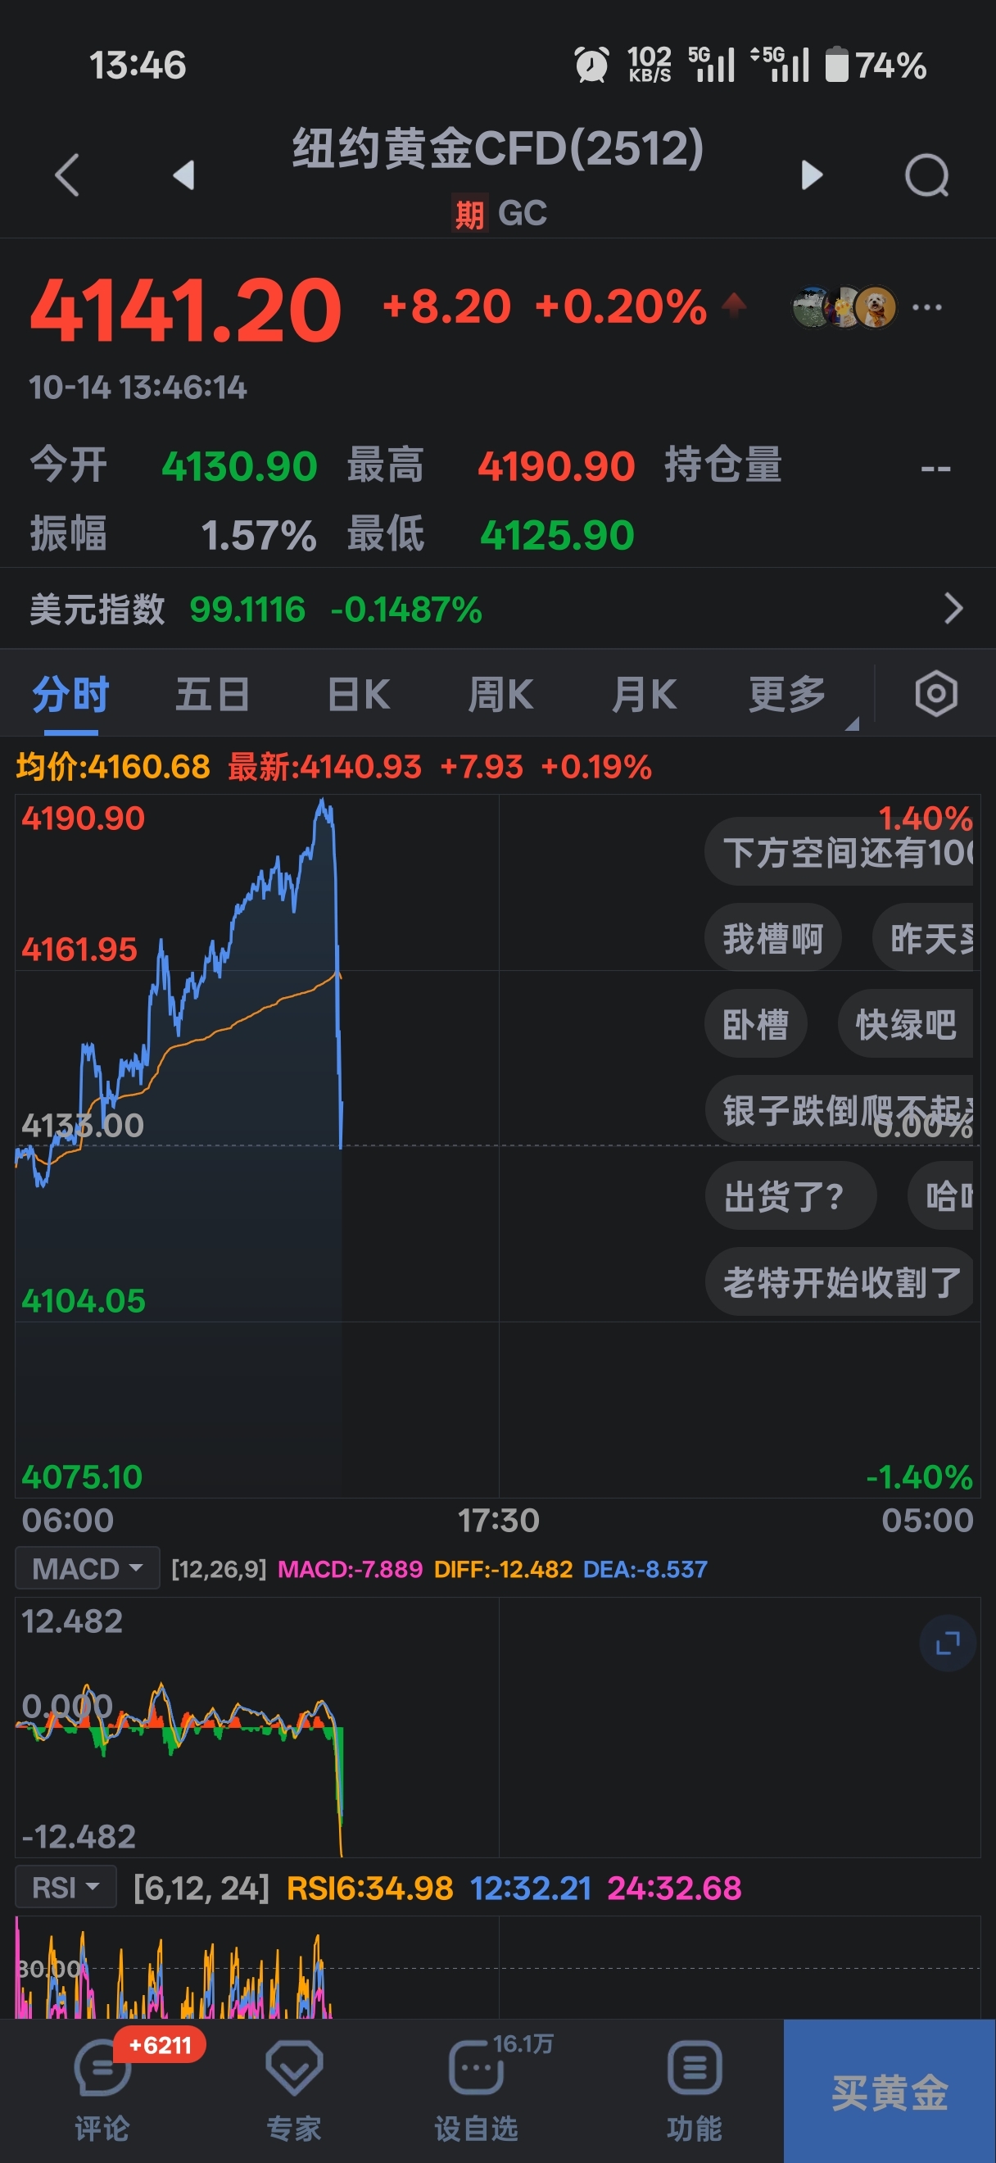Tap the 卧槽 comment bubble
The width and height of the screenshot is (996, 2163).
(756, 1023)
